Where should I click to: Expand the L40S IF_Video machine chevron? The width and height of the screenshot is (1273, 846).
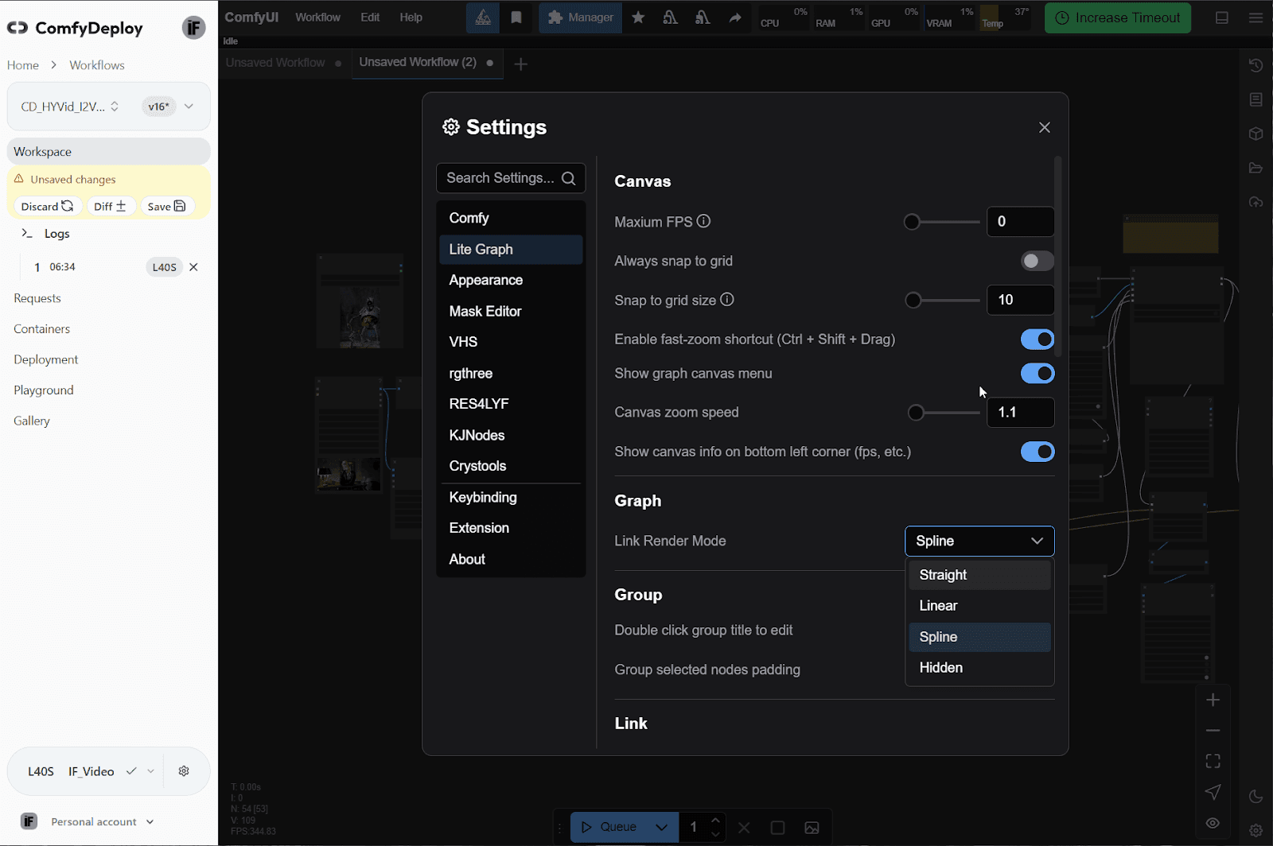coord(150,771)
